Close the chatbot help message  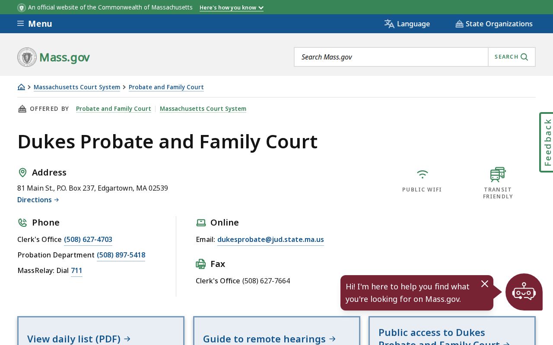[485, 284]
